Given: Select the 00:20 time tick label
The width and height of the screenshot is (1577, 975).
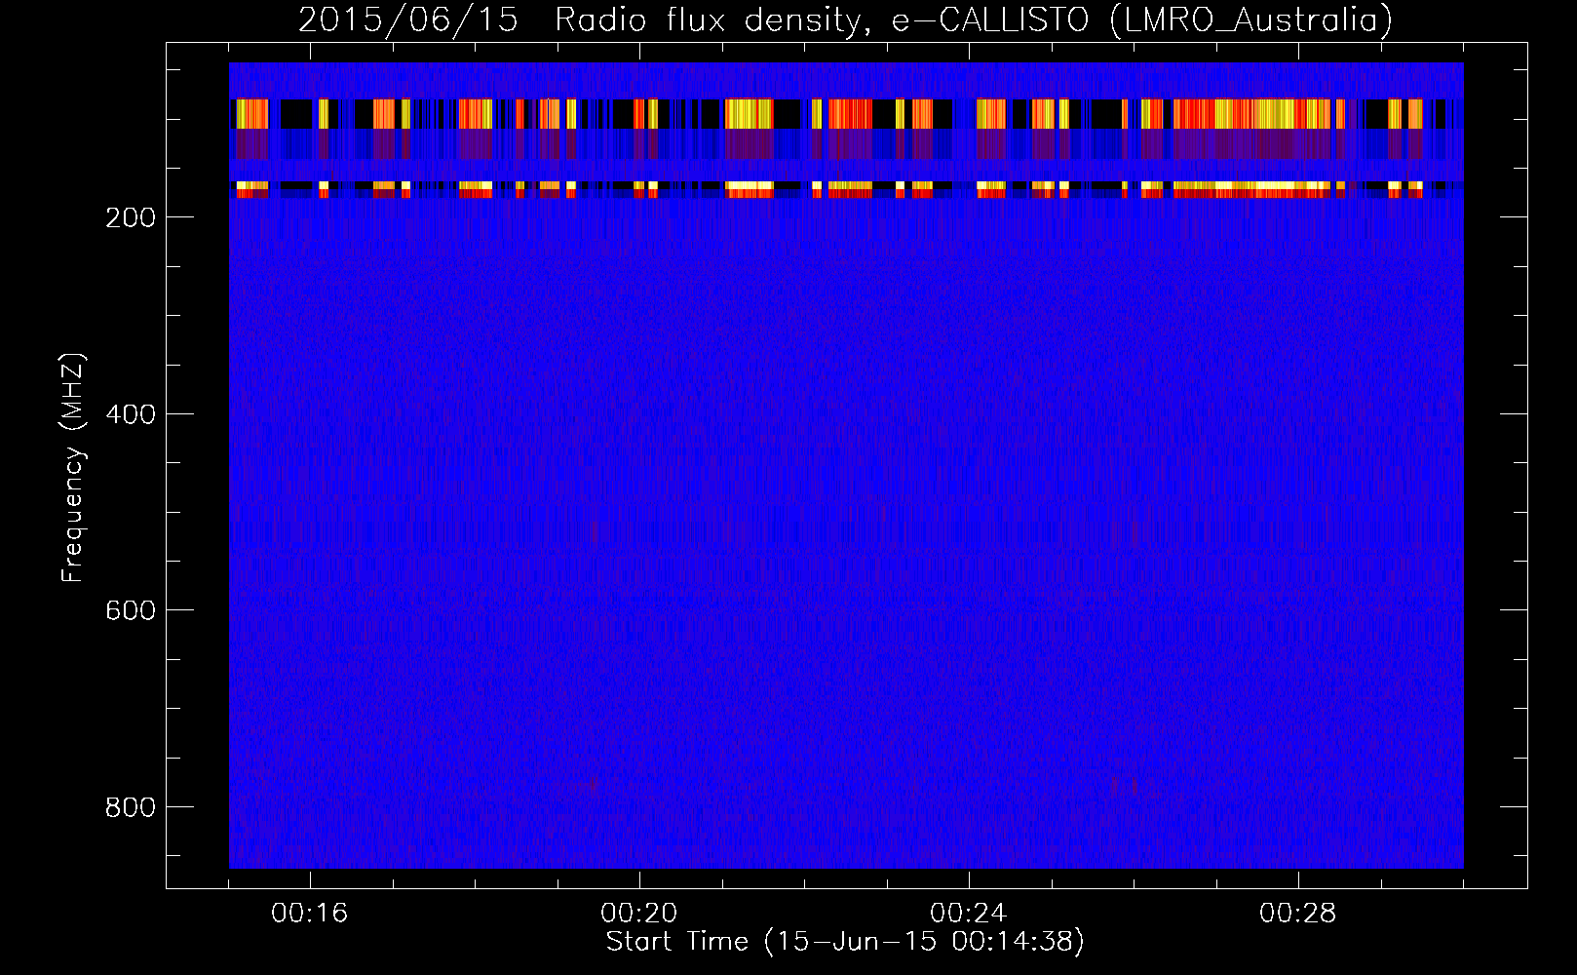Looking at the screenshot, I should coord(639,914).
